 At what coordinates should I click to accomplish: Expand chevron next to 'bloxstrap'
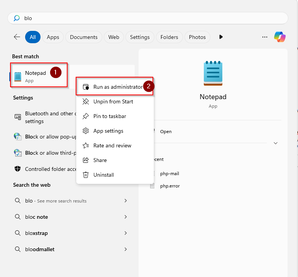click(x=125, y=233)
